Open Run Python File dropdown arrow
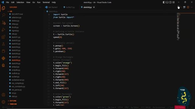Screen dimensions: 195x109 coord(181,7)
